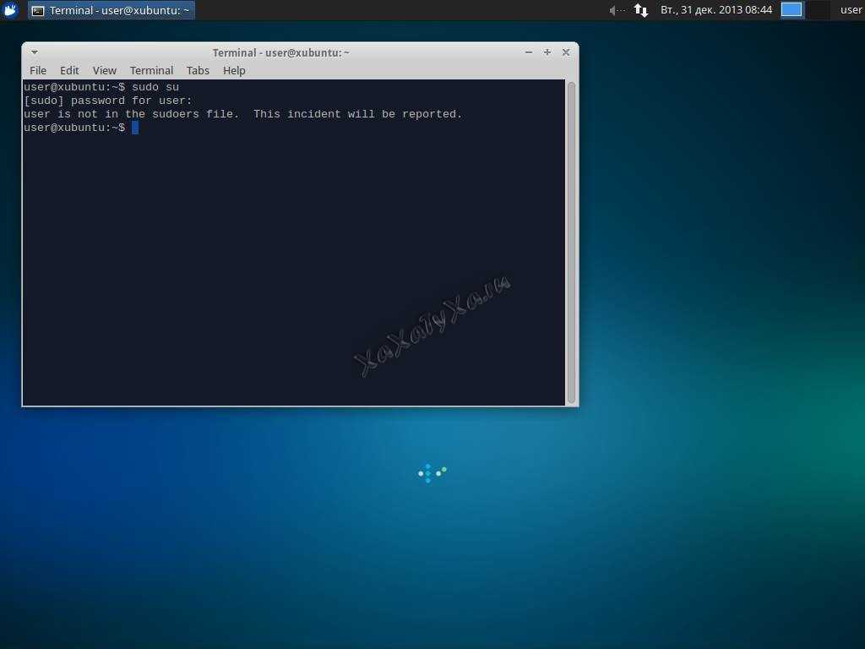Image resolution: width=865 pixels, height=649 pixels.
Task: Open the View menu
Action: point(105,70)
